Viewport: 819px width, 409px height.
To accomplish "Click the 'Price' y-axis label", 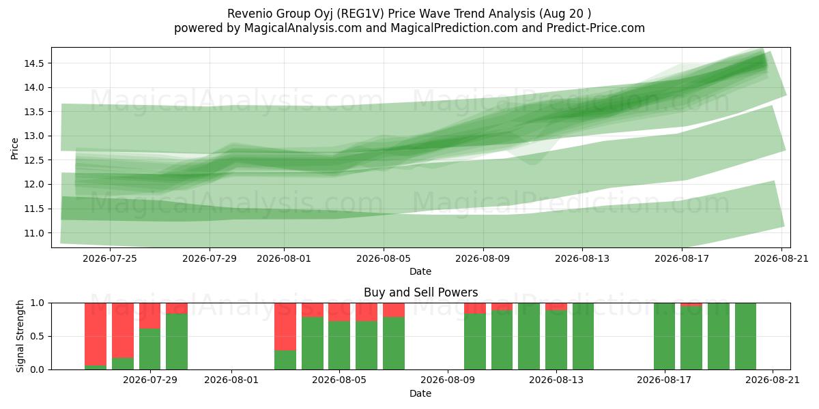I will (x=15, y=148).
